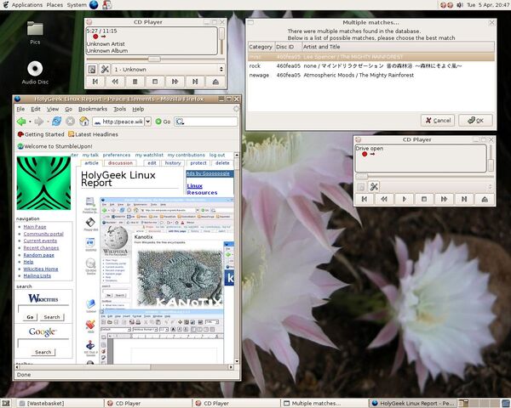
Task: Click the Firefox Back arrow
Action: pos(21,122)
